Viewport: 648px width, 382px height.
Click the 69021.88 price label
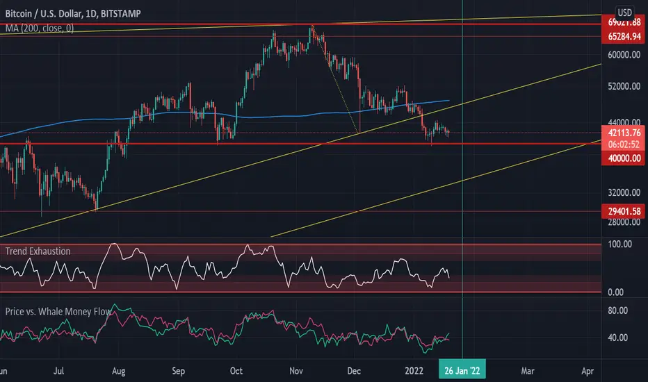(624, 22)
